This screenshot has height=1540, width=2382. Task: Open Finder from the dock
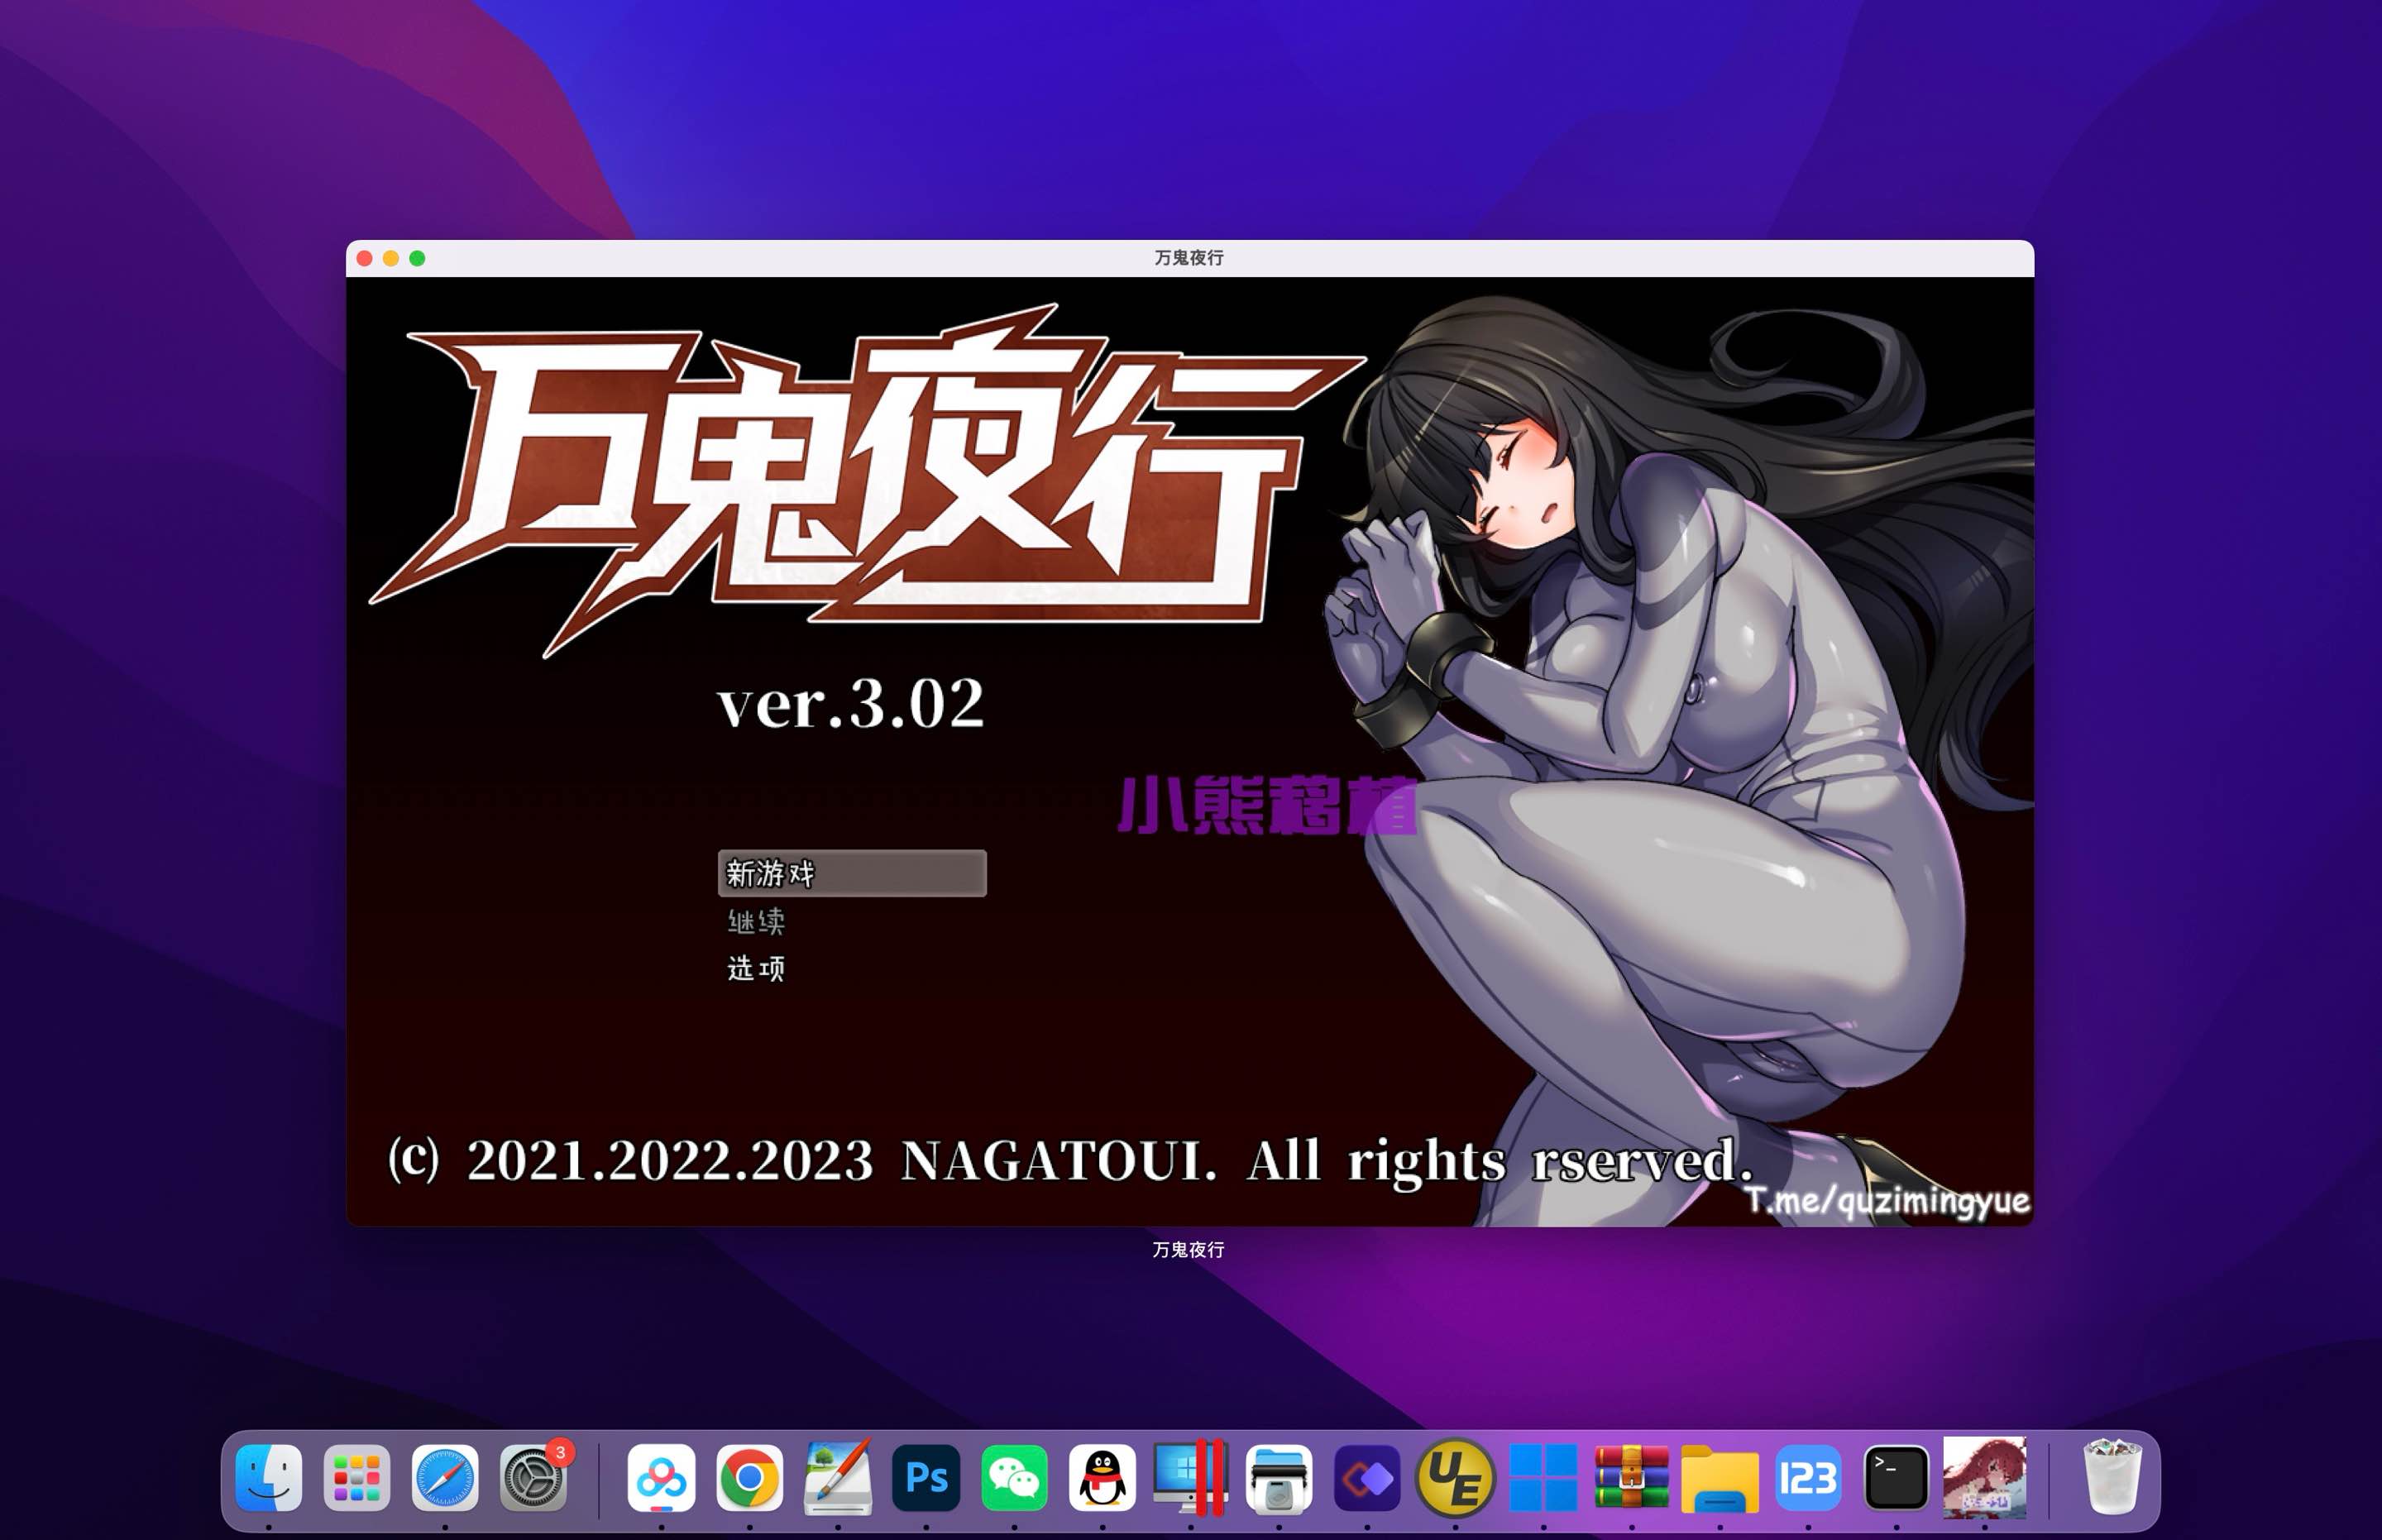click(269, 1477)
